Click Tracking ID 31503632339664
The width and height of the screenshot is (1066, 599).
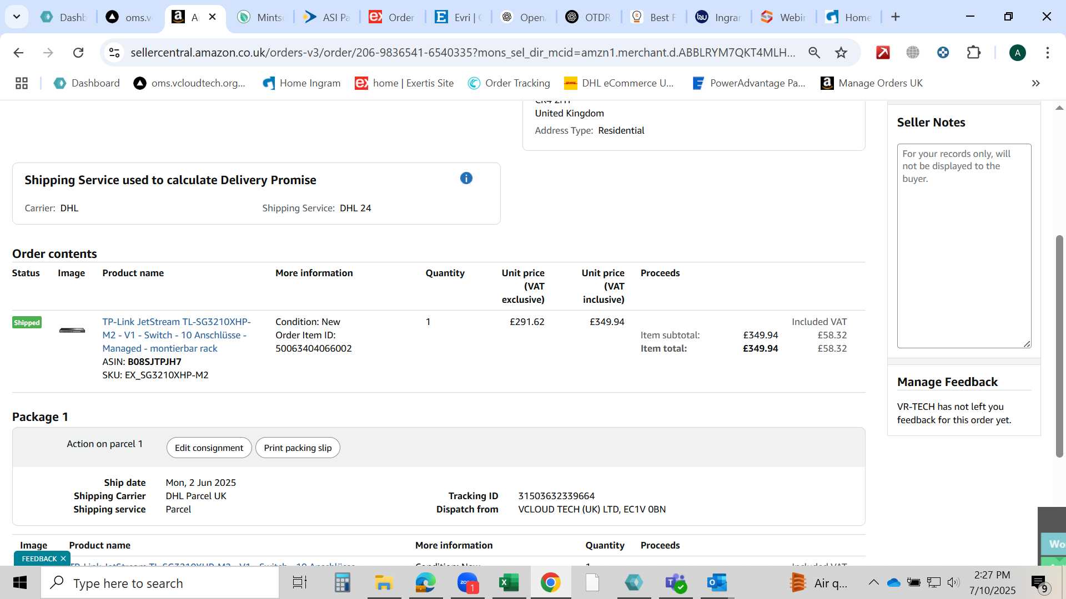pyautogui.click(x=556, y=496)
